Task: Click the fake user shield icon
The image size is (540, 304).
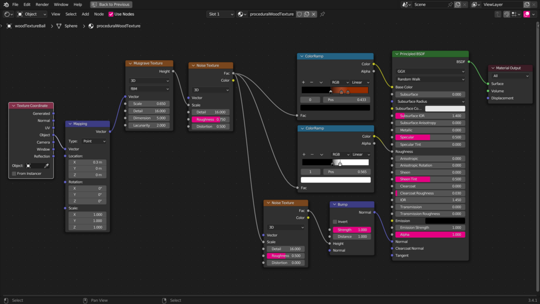Action: (299, 14)
